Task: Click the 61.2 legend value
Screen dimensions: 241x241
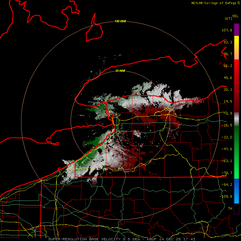Action: pos(228,66)
